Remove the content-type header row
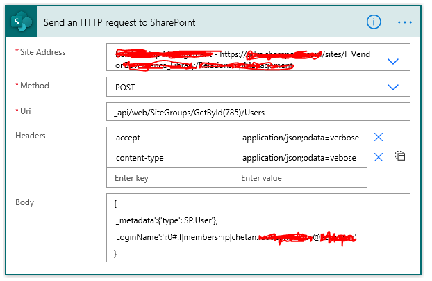432x281 pixels. coord(379,157)
